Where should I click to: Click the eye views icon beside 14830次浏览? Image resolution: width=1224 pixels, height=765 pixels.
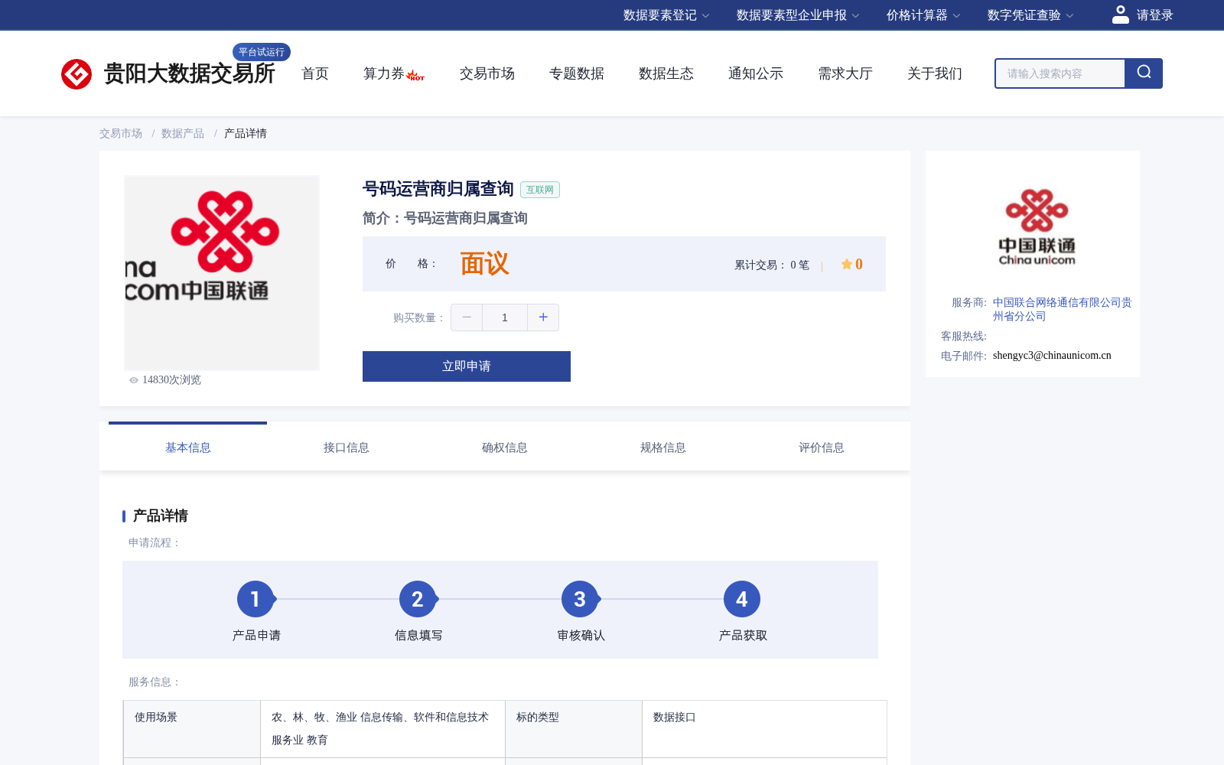point(134,380)
